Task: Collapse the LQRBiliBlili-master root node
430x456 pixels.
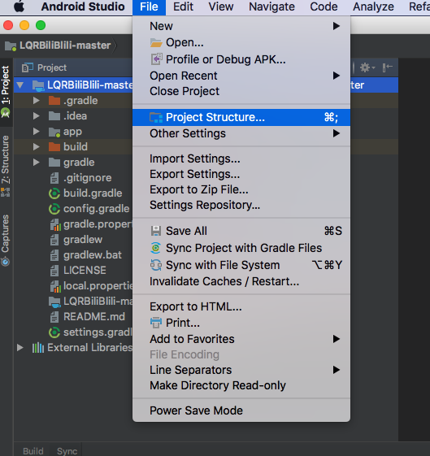Action: point(20,85)
